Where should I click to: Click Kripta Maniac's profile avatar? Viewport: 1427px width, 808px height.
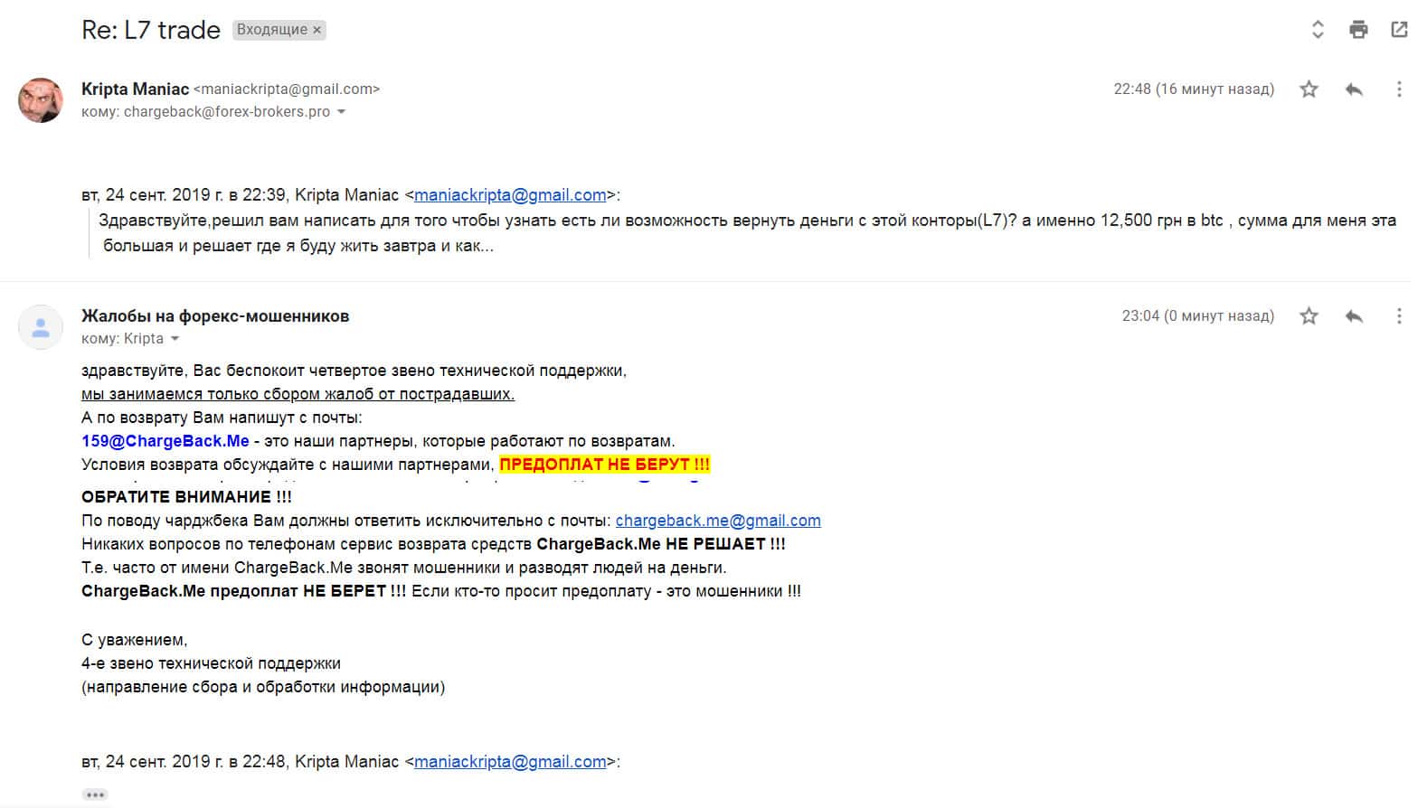tap(41, 99)
